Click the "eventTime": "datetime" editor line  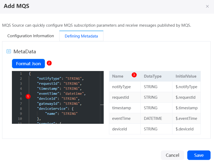click(61, 94)
